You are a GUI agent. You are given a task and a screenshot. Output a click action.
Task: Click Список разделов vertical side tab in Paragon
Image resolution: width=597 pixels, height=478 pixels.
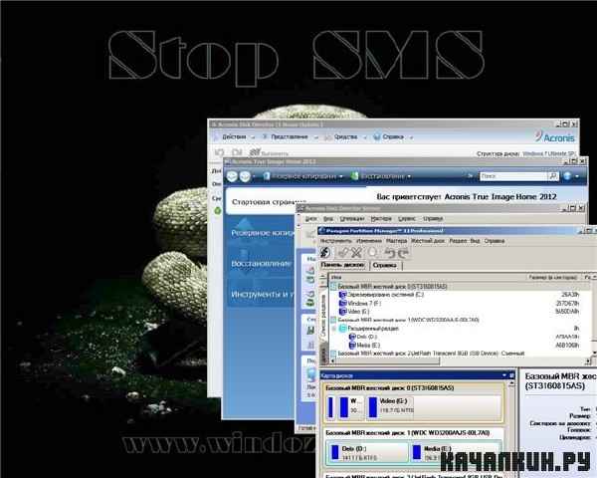(324, 315)
